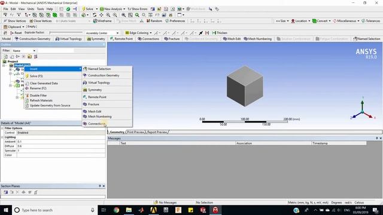The width and height of the screenshot is (383, 215).
Task: Select the green body selection icon
Action: click(54, 15)
